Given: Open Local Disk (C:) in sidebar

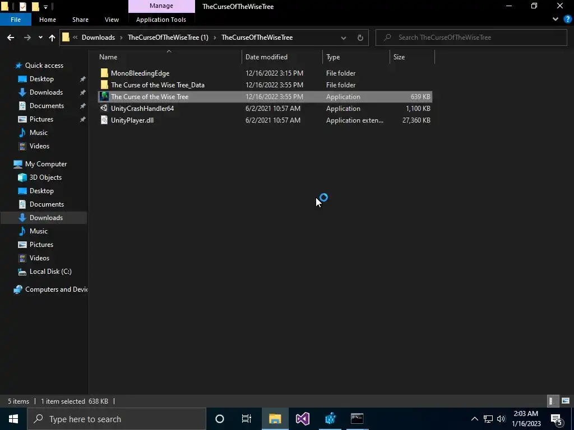Looking at the screenshot, I should (x=50, y=272).
